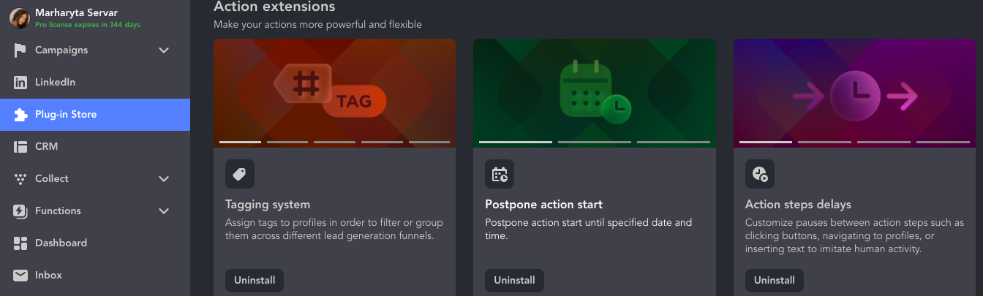Image resolution: width=983 pixels, height=296 pixels.
Task: Click the CRM sidebar icon
Action: pos(20,147)
